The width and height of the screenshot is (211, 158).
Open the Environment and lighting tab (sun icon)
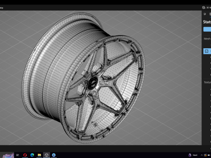[205, 14]
